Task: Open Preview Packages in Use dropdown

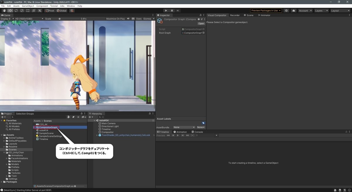Action: click(x=266, y=11)
